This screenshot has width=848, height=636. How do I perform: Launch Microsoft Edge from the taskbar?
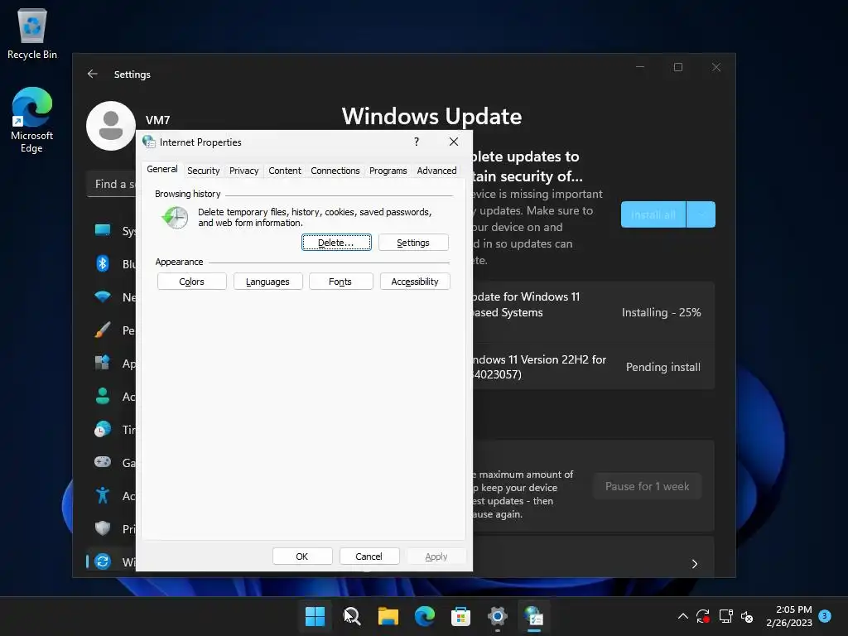[x=425, y=616]
